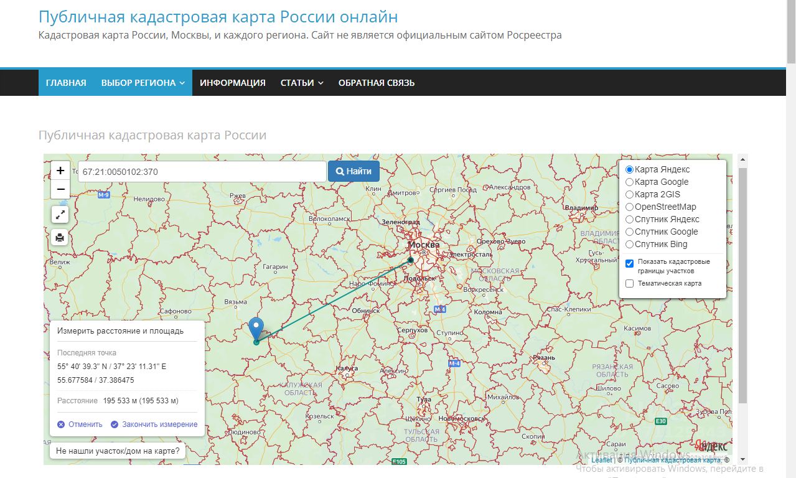Click Публичная кадастровая карта attribution link
Image resolution: width=796 pixels, height=478 pixels.
click(673, 460)
